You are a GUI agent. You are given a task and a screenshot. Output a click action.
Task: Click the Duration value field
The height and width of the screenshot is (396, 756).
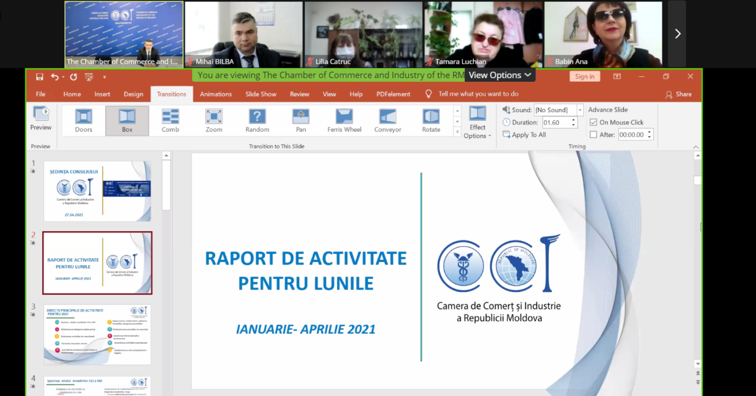555,123
